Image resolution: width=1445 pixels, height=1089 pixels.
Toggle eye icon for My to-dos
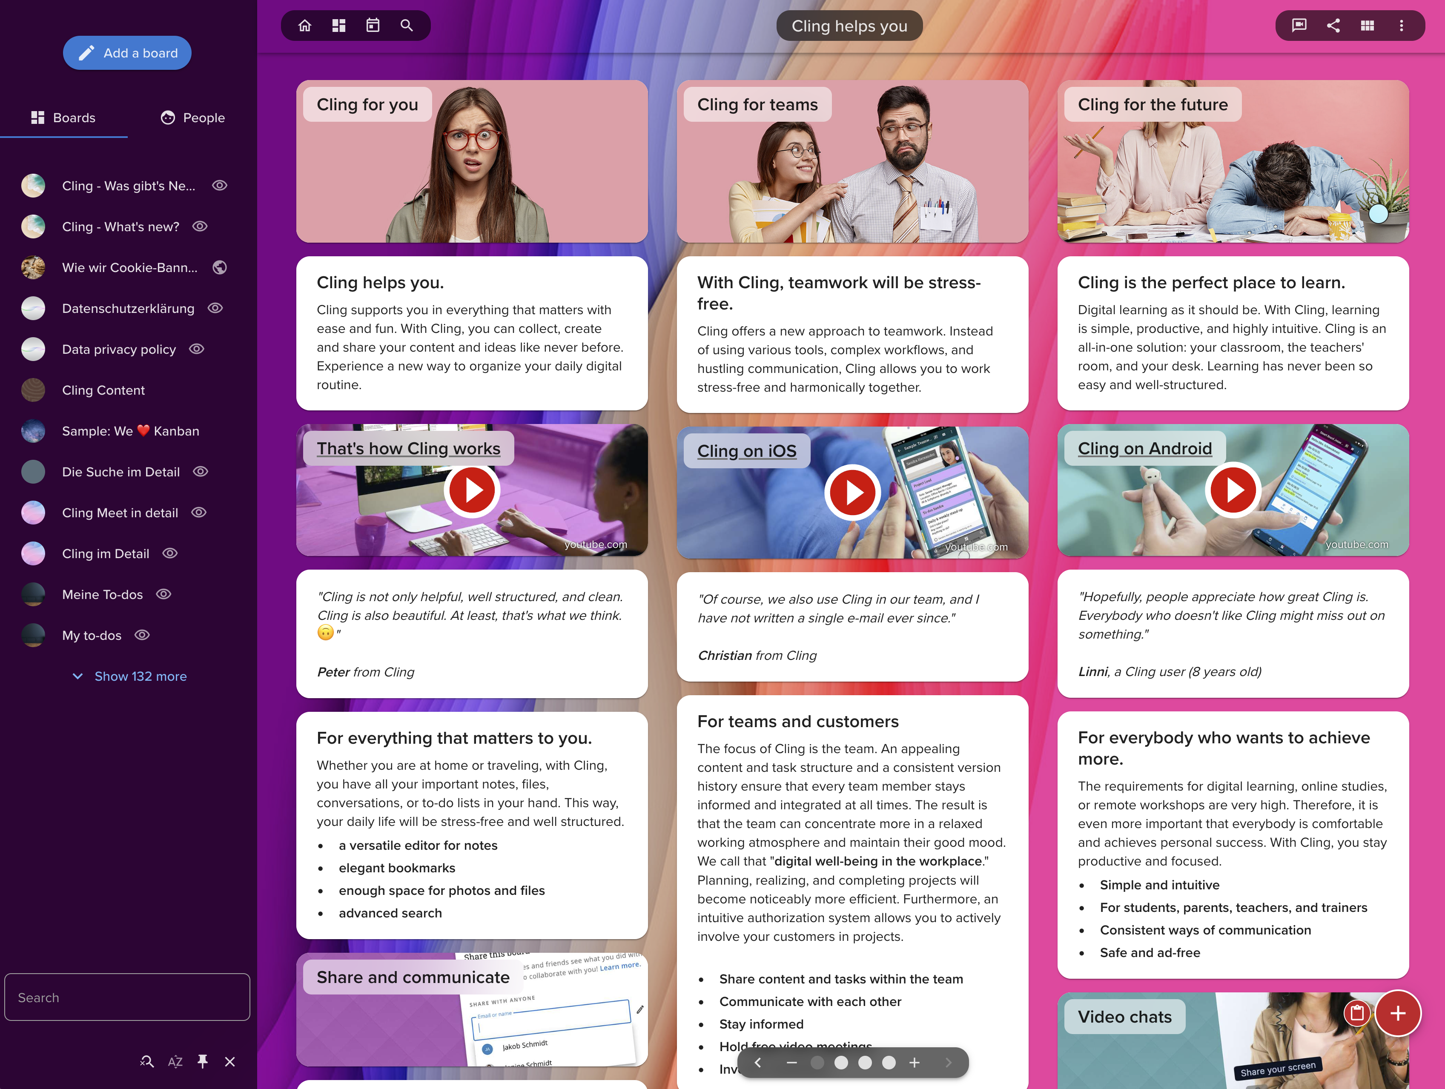click(142, 635)
